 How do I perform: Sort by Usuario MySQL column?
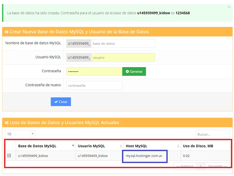pos(100,146)
